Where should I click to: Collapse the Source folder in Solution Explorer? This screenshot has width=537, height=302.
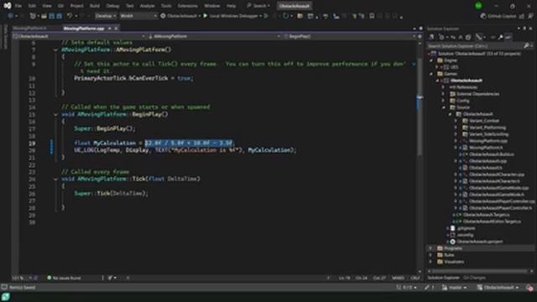tap(444, 107)
